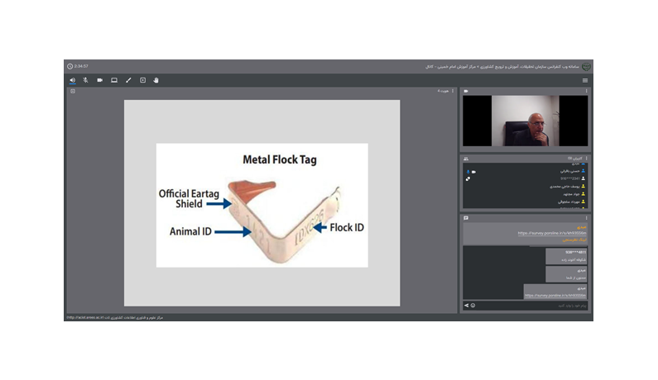Viewport: 658px width, 380px height.
Task: Open the users list panel options menu
Action: point(586,159)
